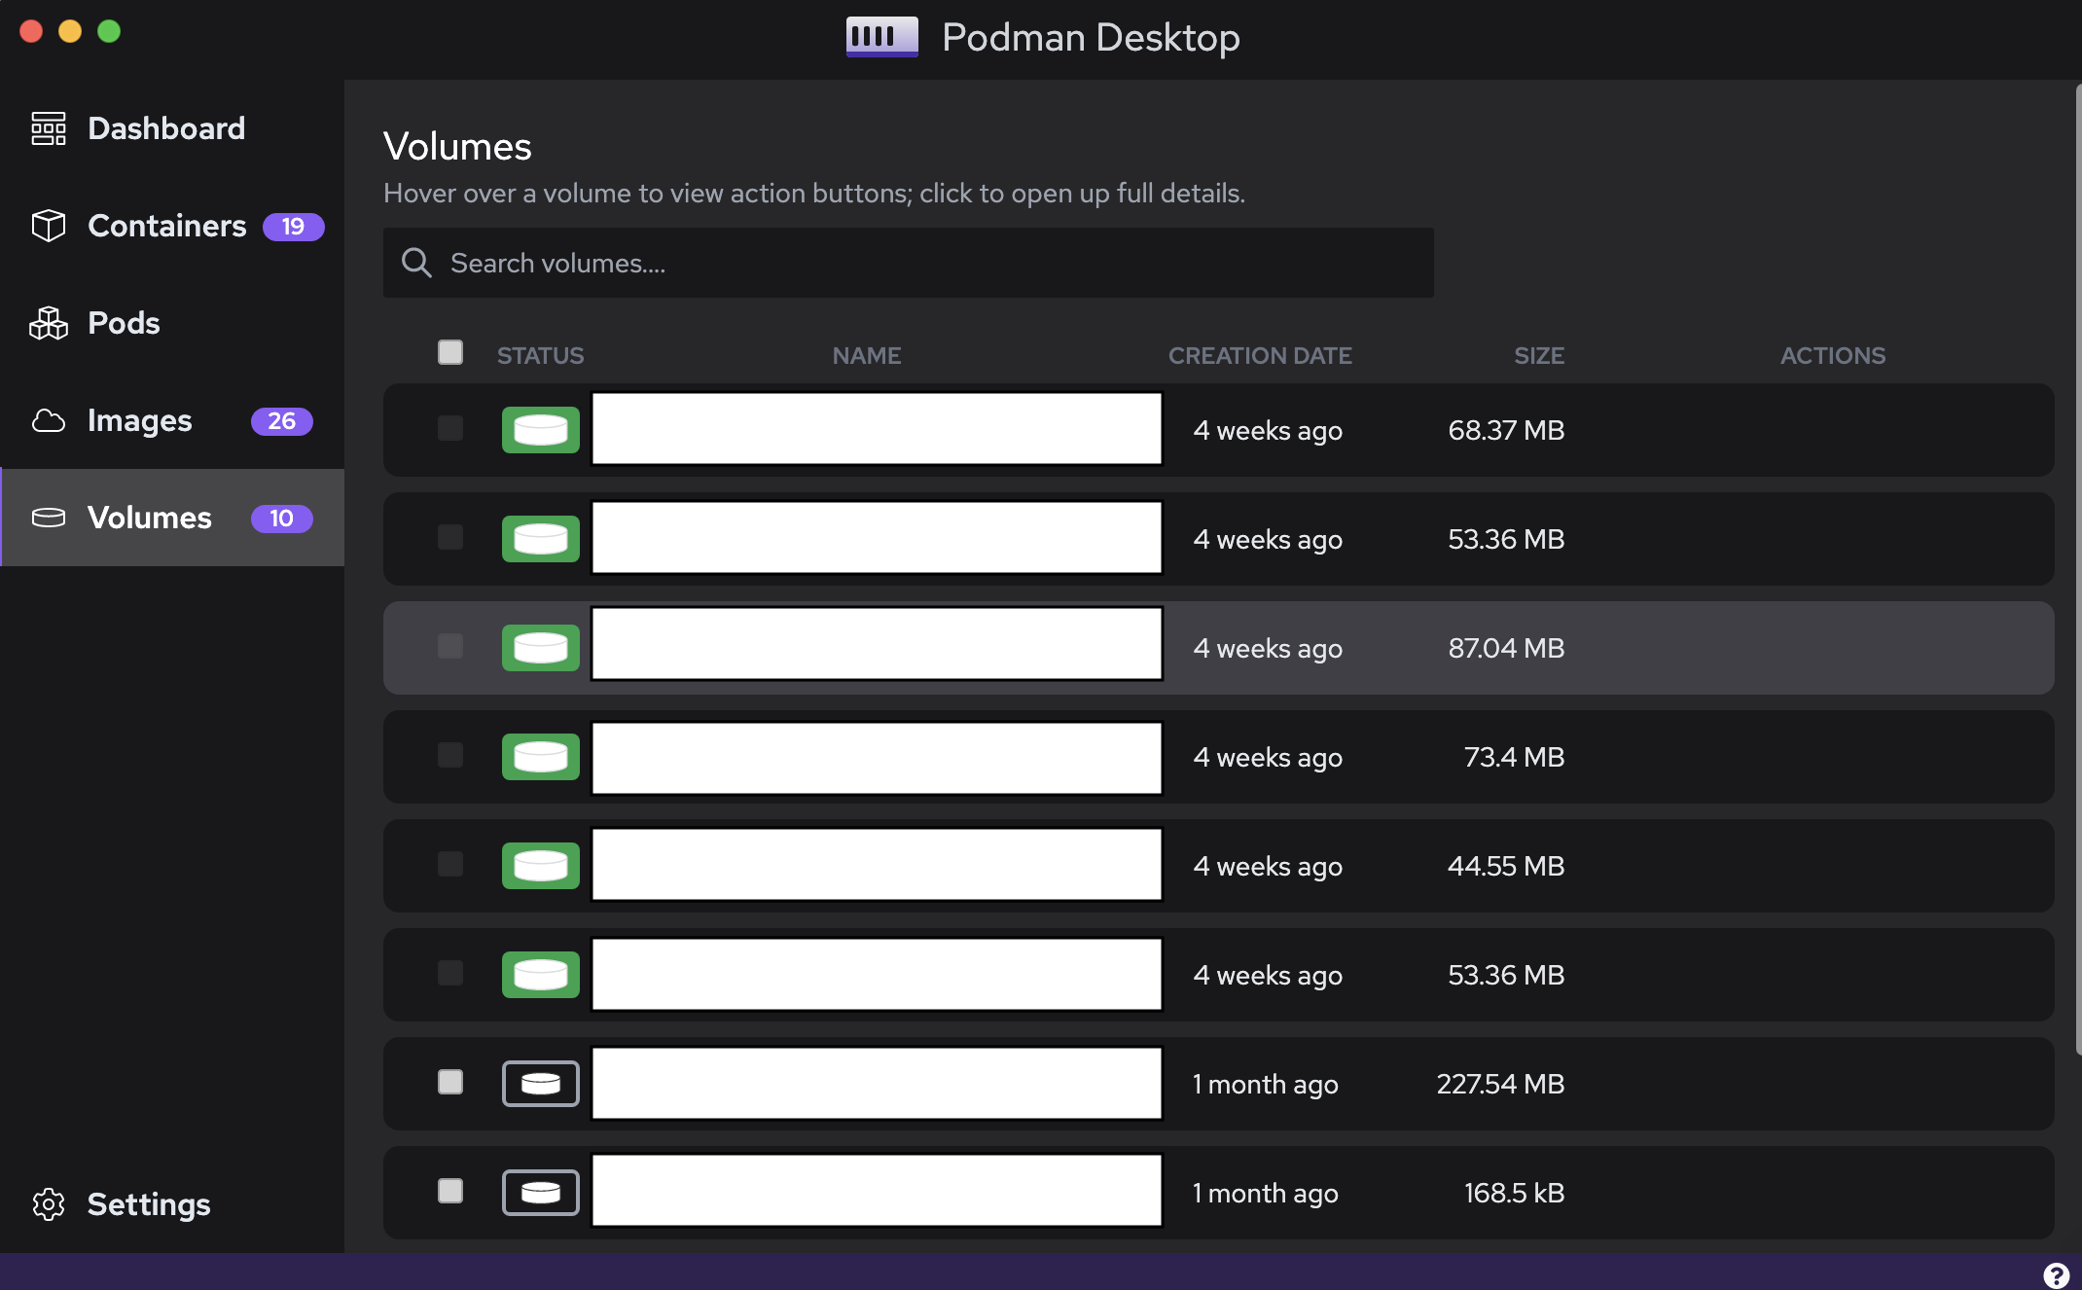
Task: Go to the Images page
Action: (140, 420)
